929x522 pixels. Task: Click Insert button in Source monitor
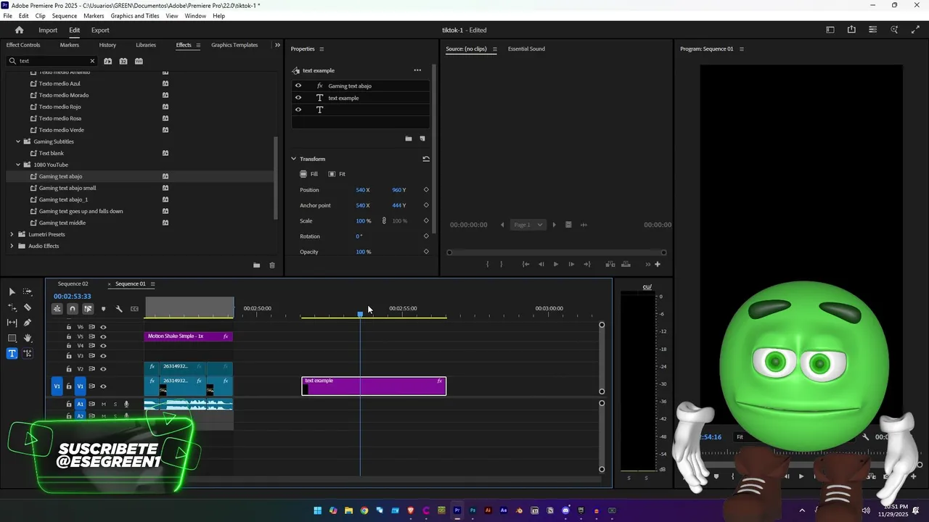click(610, 264)
